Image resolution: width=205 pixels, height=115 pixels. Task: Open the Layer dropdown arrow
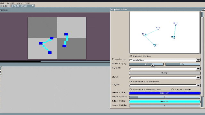(198, 85)
